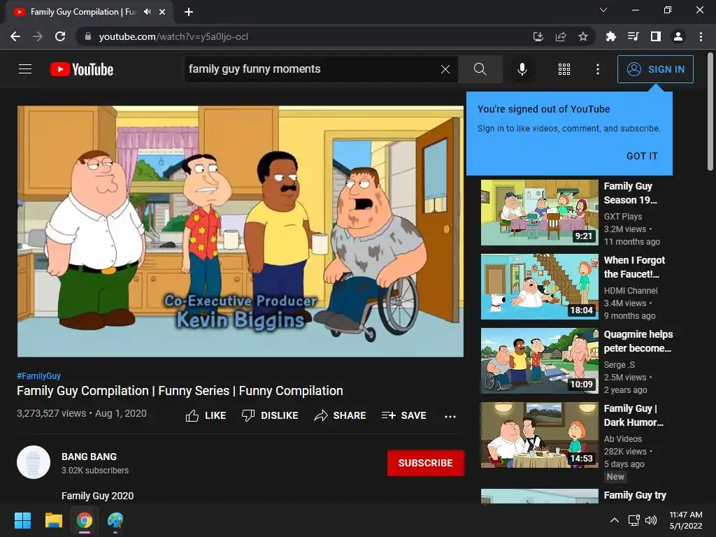Open the BANG BANG channel avatar

(34, 462)
